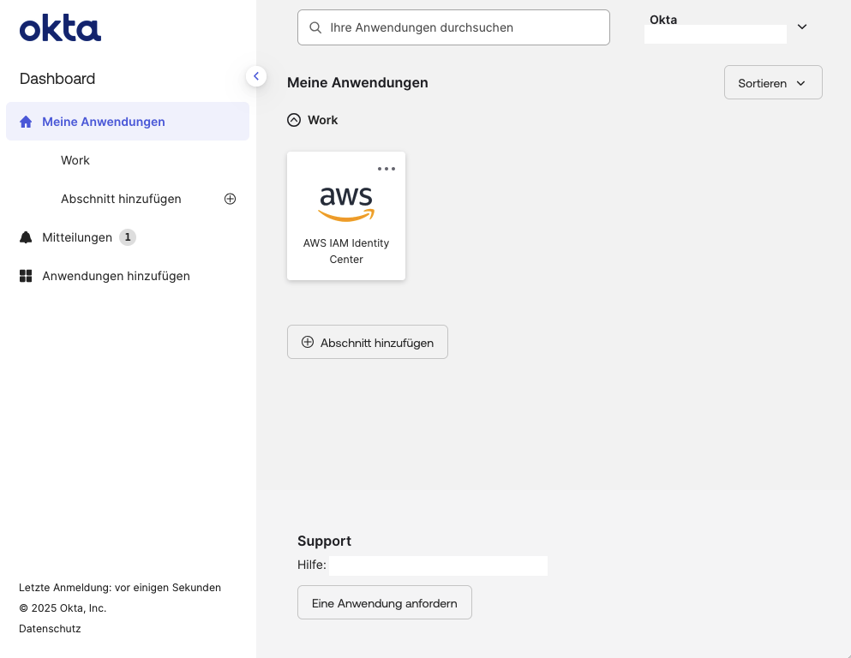
Task: Open the Datenschutz link
Action: pyautogui.click(x=50, y=628)
